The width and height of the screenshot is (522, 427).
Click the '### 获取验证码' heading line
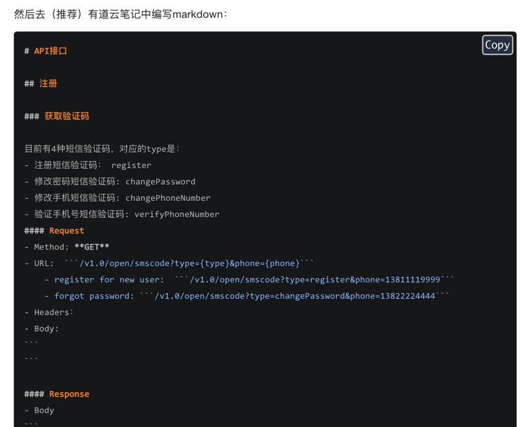click(x=57, y=116)
